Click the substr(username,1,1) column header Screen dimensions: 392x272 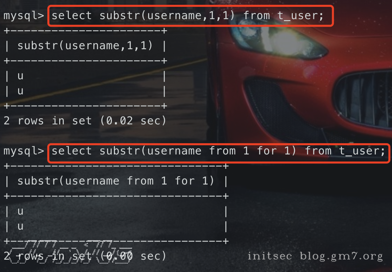point(85,46)
